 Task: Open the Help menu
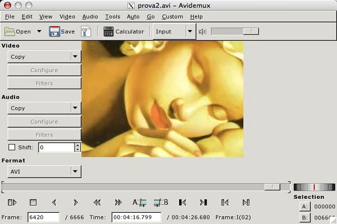(196, 17)
